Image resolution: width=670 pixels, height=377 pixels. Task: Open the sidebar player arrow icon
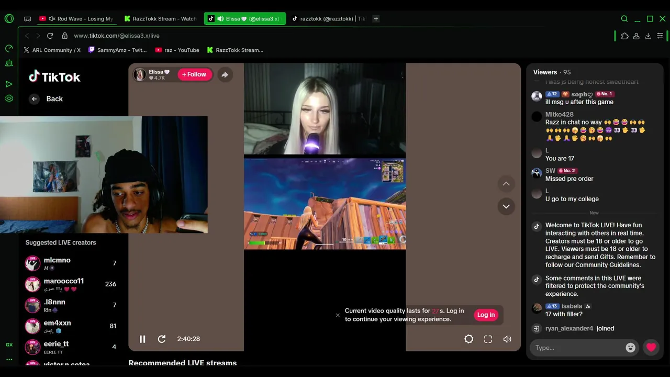click(9, 84)
